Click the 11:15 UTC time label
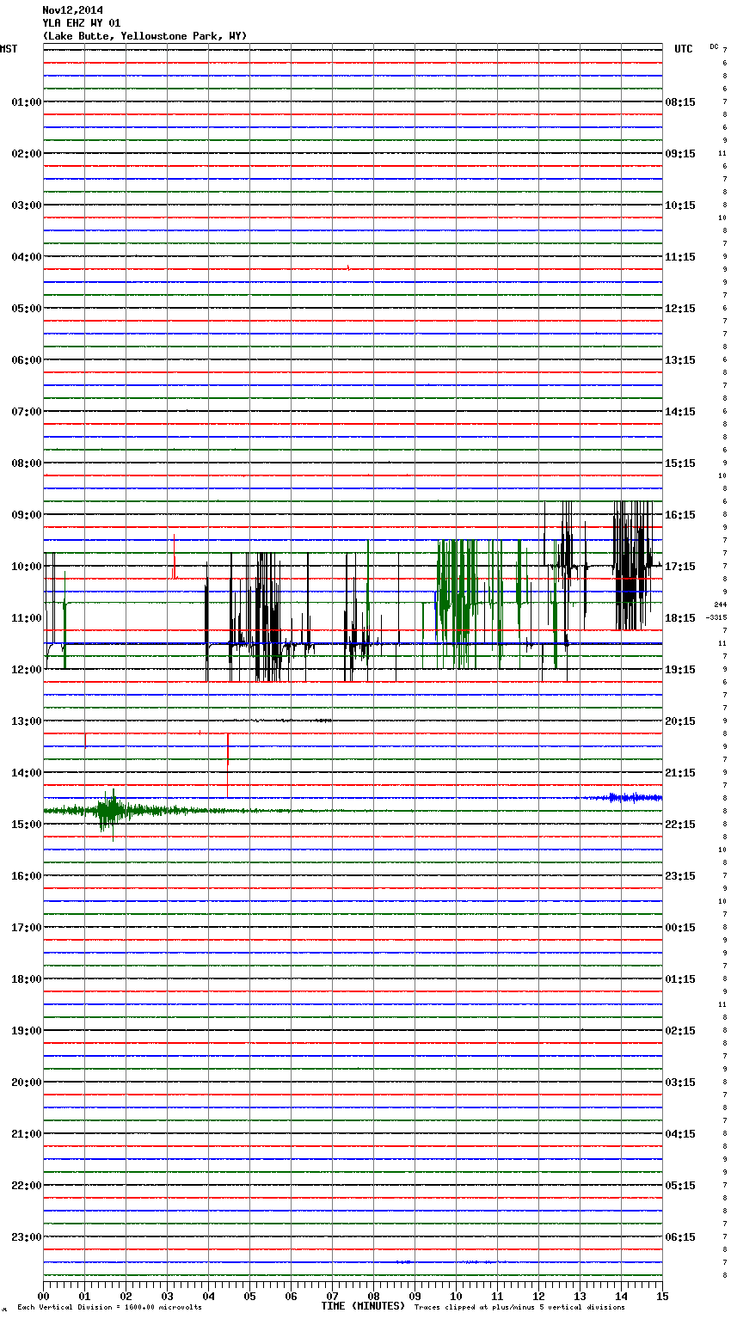 [680, 257]
